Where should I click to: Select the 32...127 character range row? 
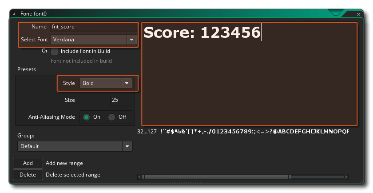242,132
